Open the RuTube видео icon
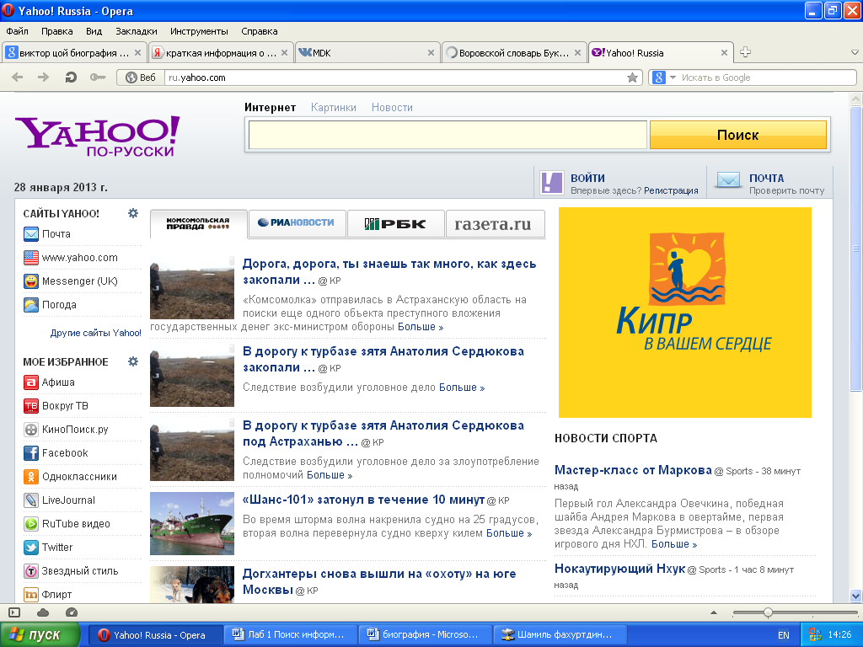863x647 pixels. [31, 524]
